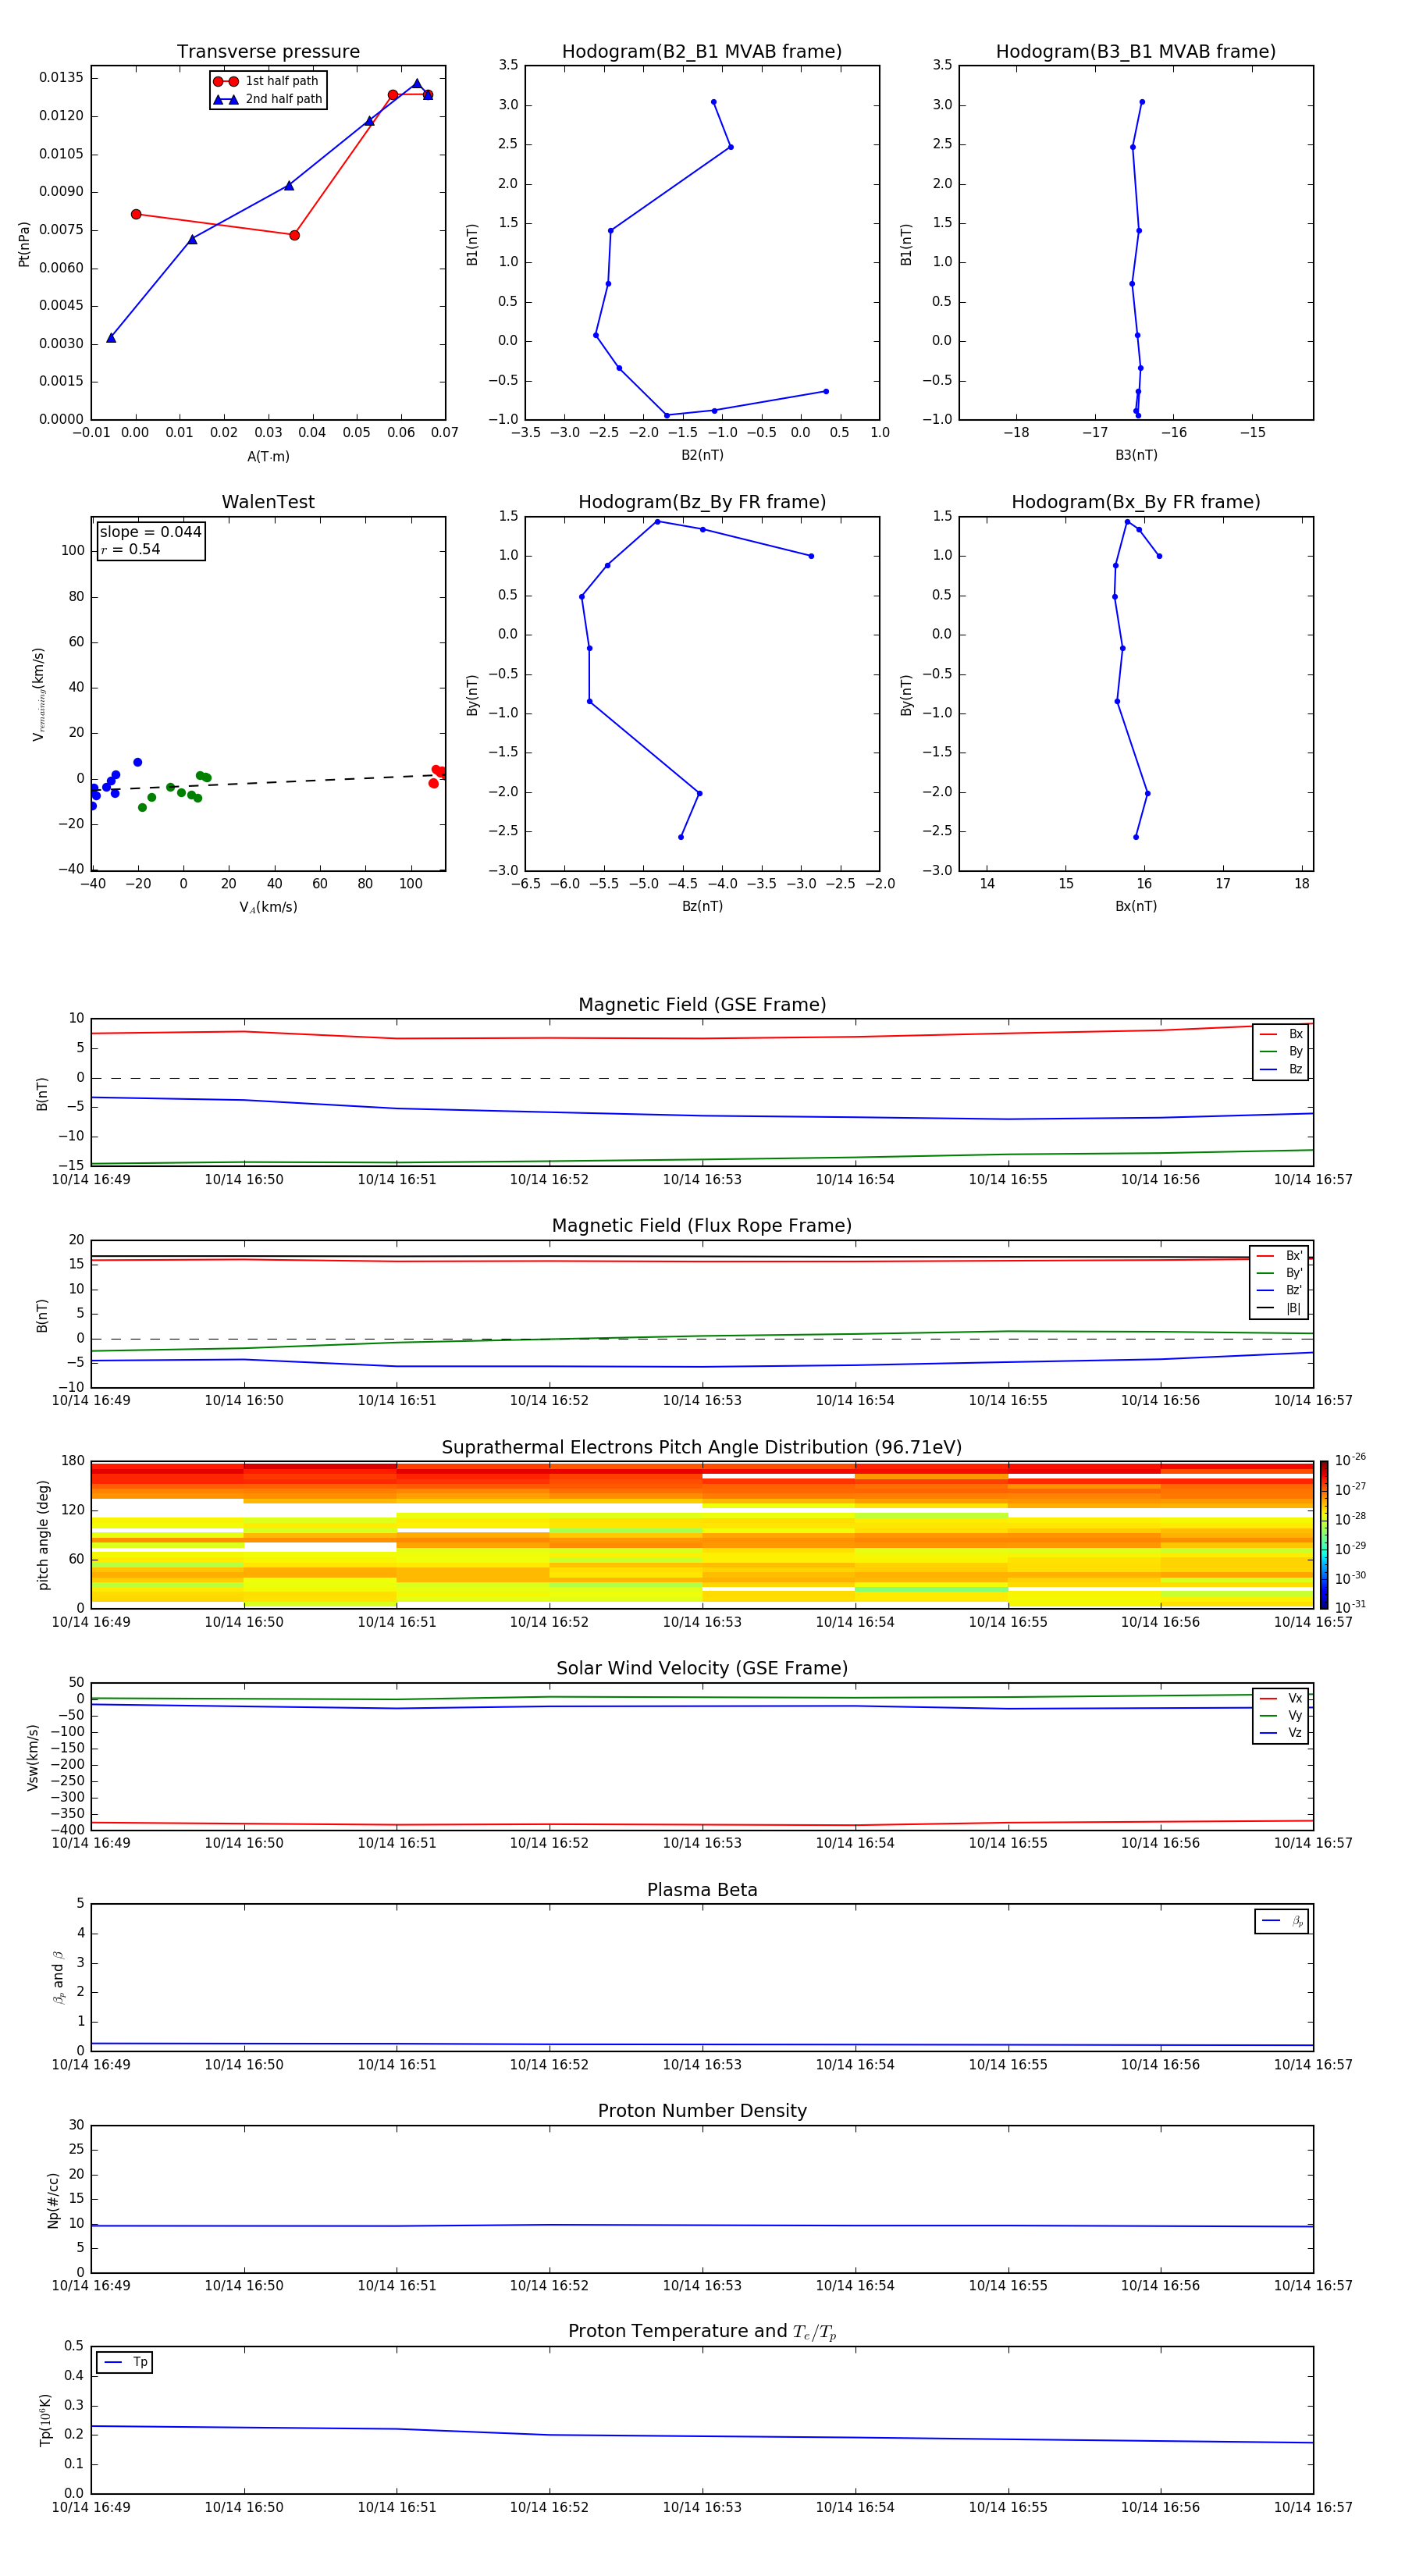
Task: Click the 'Bz(nT)' x-axis label
Action: 702,906
